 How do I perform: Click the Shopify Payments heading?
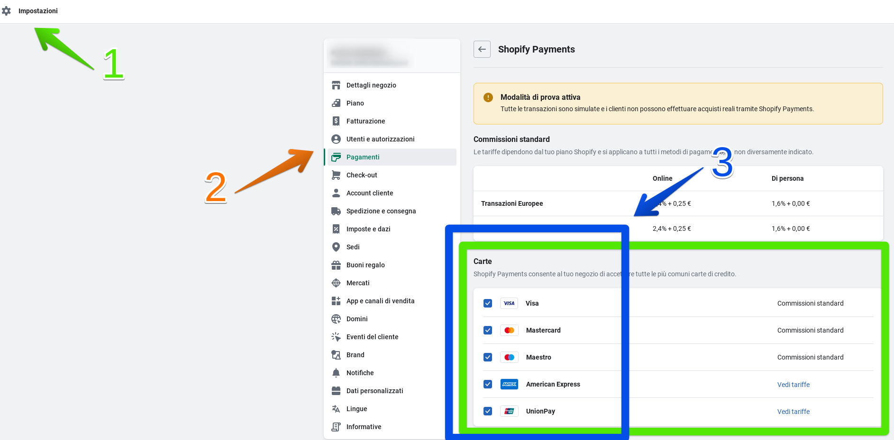point(537,49)
